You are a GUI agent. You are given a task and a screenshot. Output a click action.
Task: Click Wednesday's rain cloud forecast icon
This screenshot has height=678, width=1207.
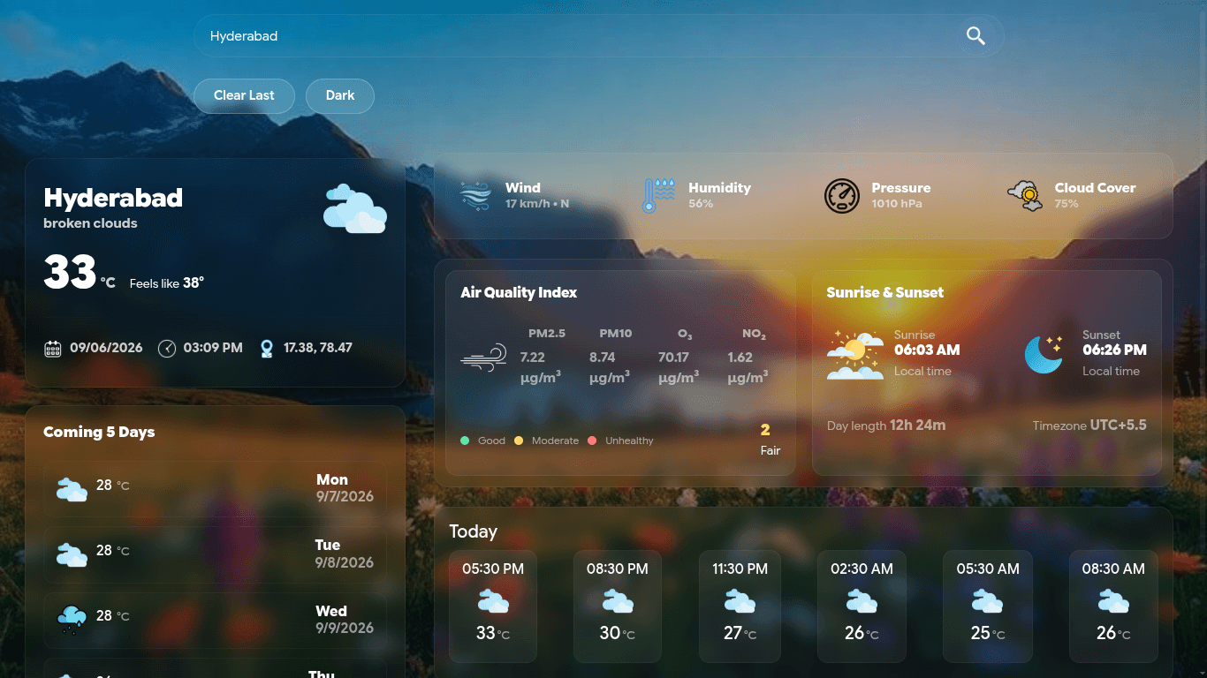[72, 620]
